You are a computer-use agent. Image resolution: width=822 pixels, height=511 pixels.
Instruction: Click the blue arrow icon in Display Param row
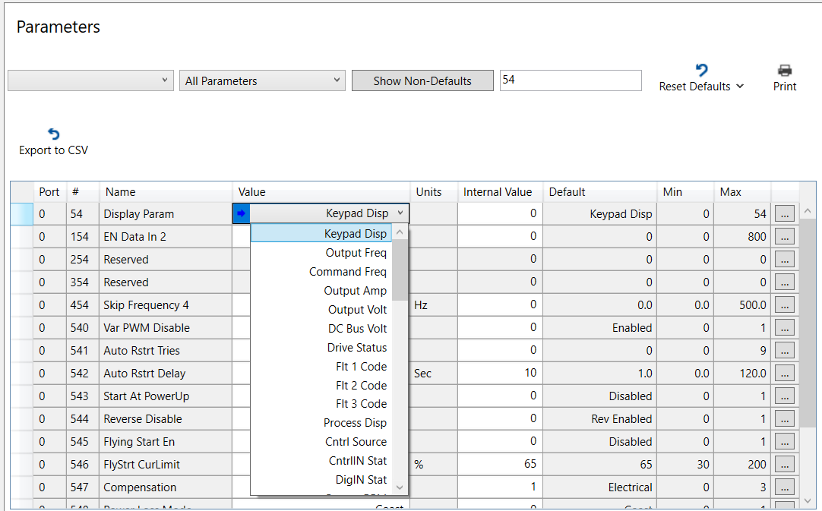click(241, 213)
